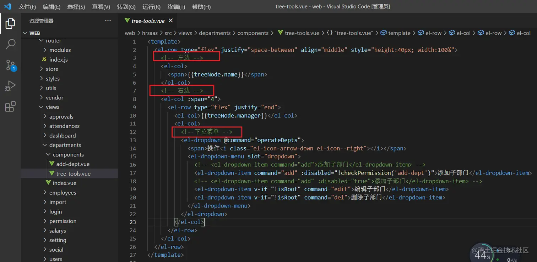Open the 文件(F) menu
Viewport: 537px width, 262px height.
click(27, 7)
